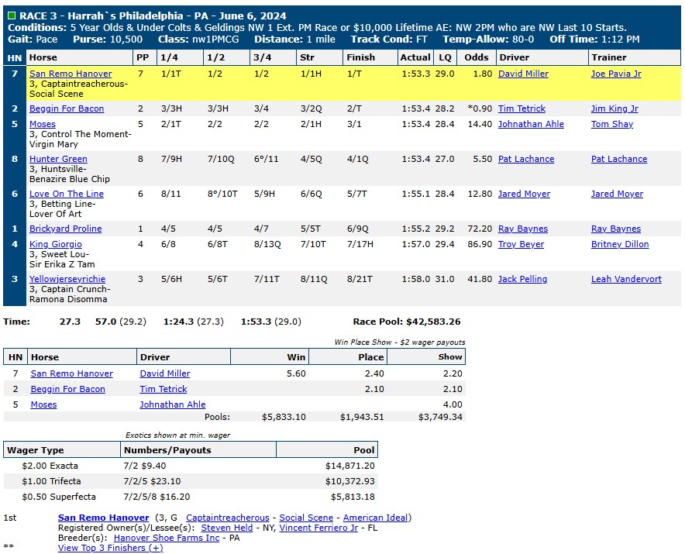The image size is (685, 554).
Task: Open San Remo Hanover in results table
Action: click(71, 74)
